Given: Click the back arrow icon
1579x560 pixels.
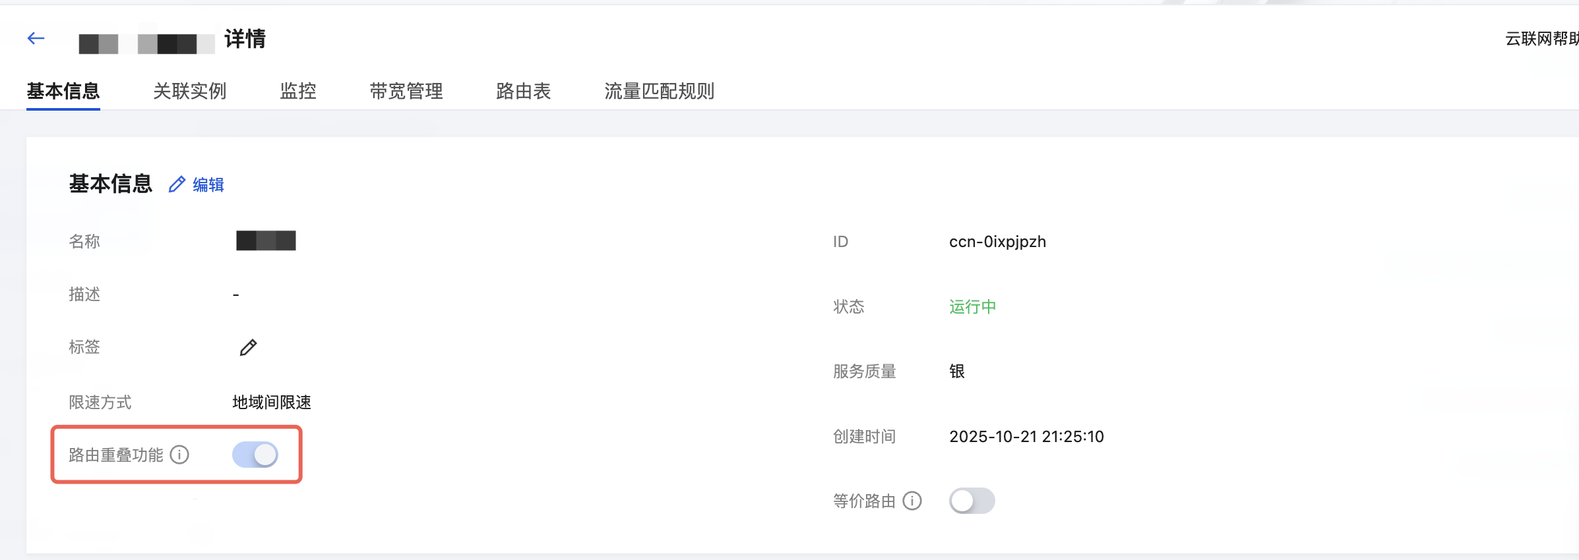Looking at the screenshot, I should pos(36,38).
